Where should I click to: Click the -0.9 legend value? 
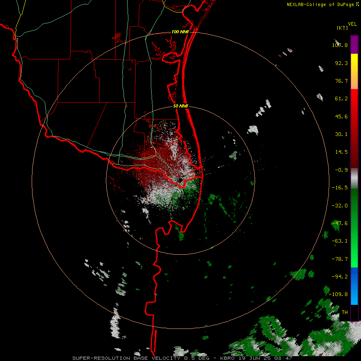[341, 170]
